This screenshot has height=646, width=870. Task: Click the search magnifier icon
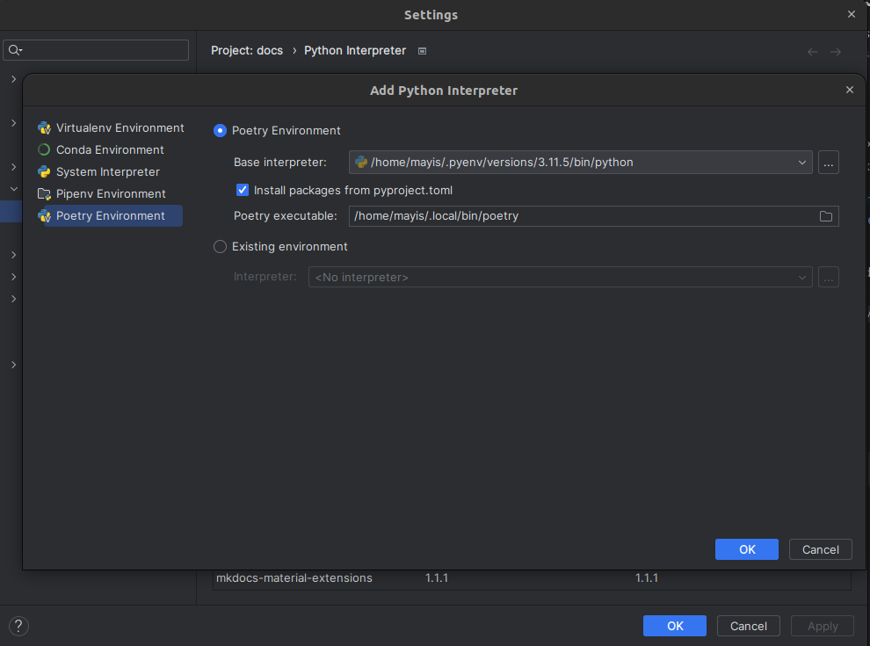point(12,49)
